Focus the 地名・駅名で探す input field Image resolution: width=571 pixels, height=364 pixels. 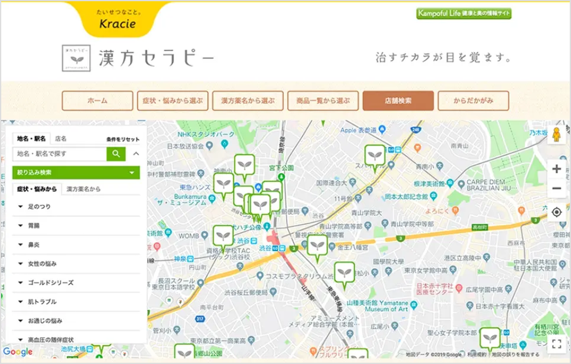(59, 154)
